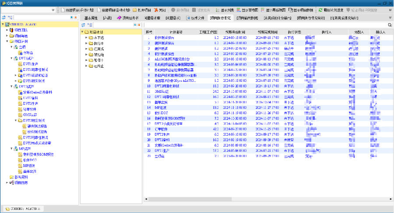Open the 项目任务书 tab
This screenshot has height=213, width=394.
click(128, 18)
